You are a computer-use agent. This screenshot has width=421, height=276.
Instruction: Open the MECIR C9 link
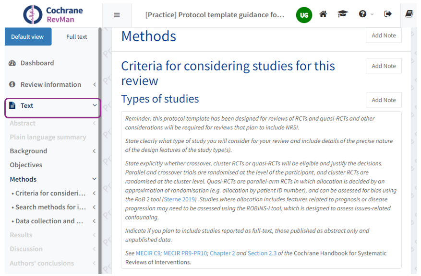[148, 253]
